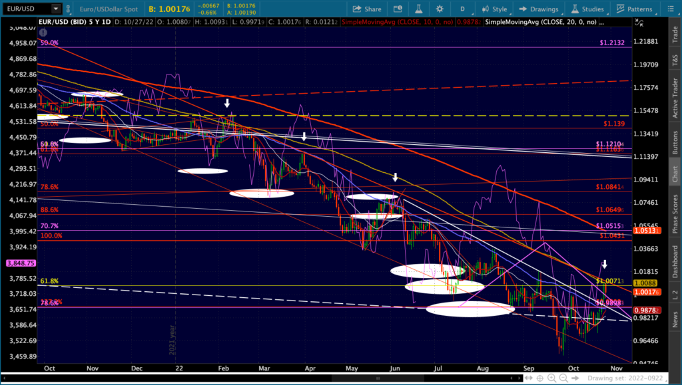Click the 3,848.75 magenta left-axis bubble

[21, 263]
